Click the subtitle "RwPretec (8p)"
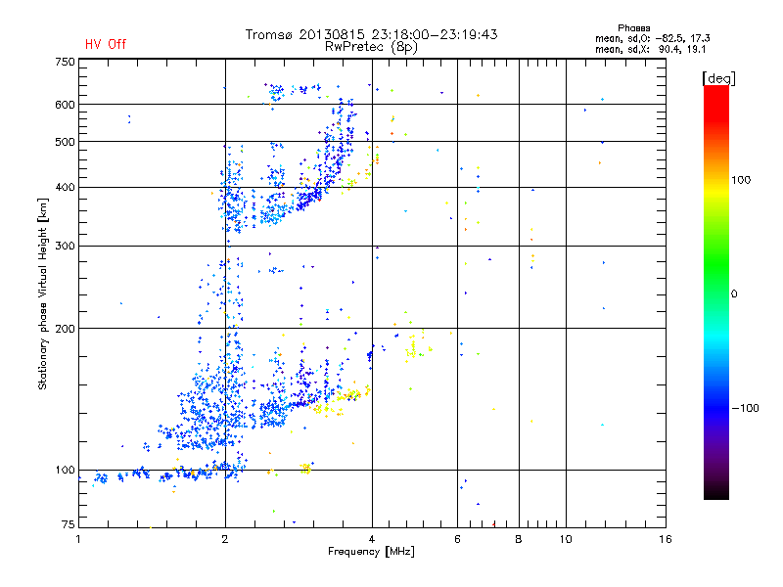The height and width of the screenshot is (587, 783). point(371,47)
